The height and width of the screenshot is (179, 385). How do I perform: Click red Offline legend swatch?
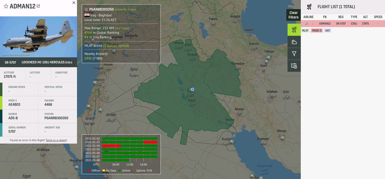[90, 170]
